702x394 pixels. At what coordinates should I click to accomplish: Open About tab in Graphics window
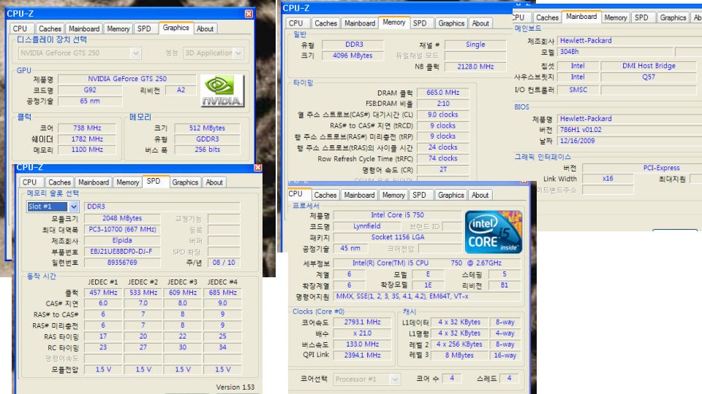205,28
